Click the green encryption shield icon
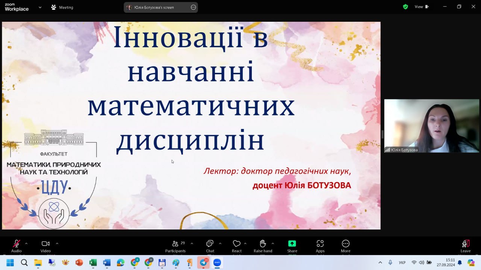481x270 pixels. click(405, 7)
